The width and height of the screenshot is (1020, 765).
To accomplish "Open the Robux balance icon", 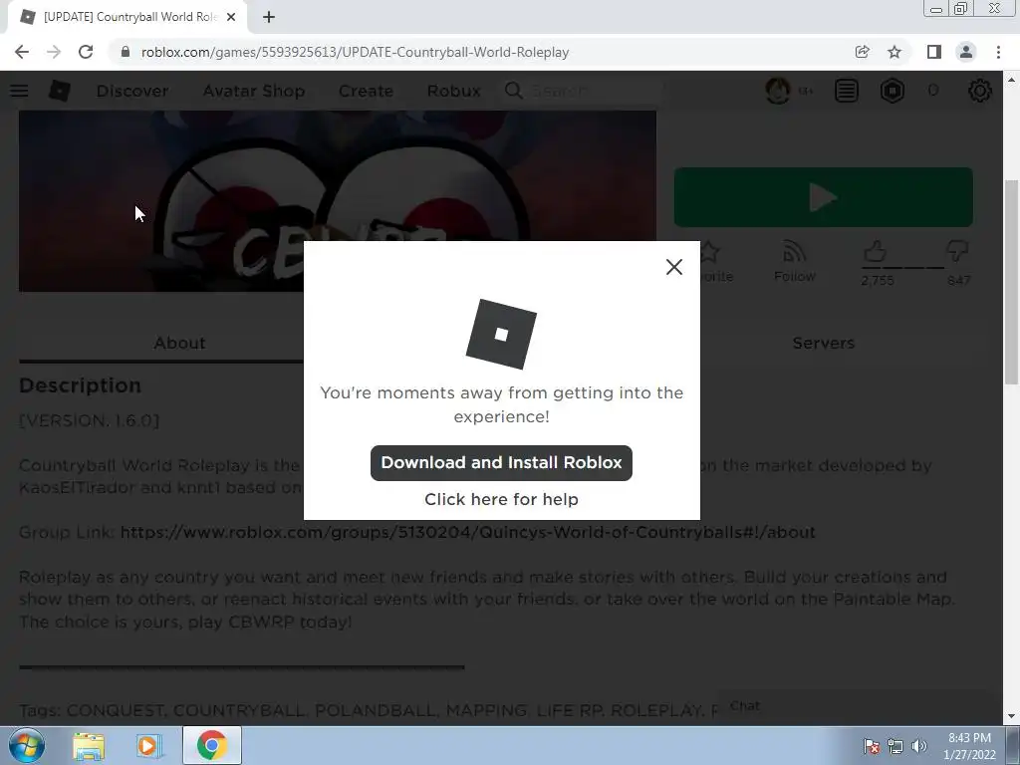I will 892,91.
